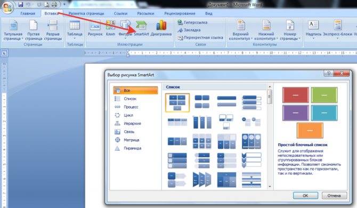Screen dimensions: 357x208
Task: Insert a Рисунок picture
Action: click(95, 28)
